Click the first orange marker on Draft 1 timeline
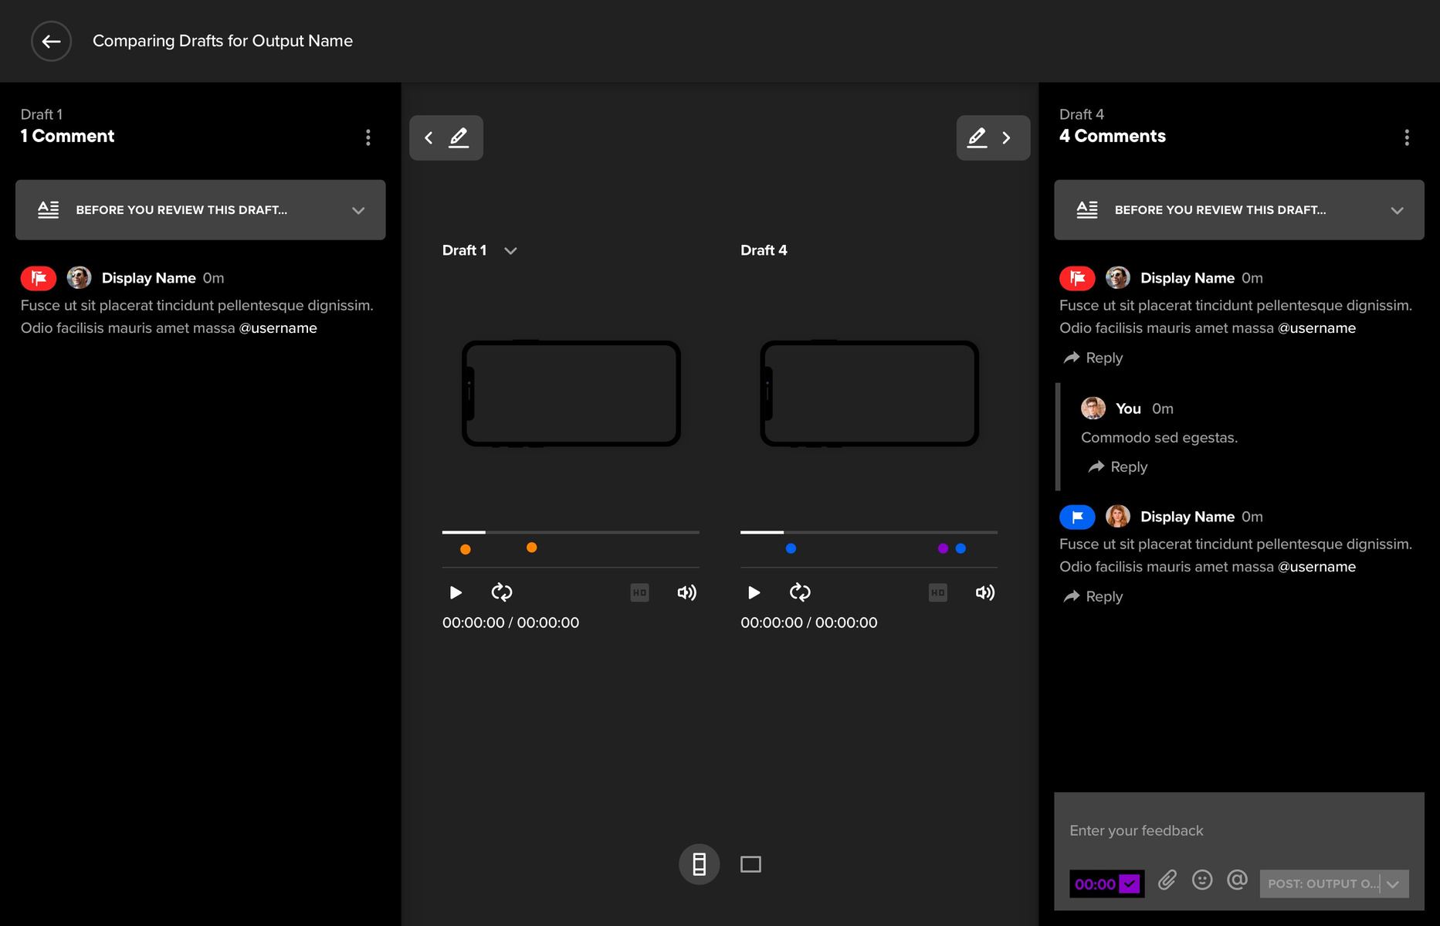 (466, 550)
